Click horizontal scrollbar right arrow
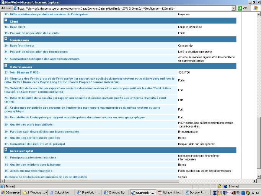This screenshot has width=261, height=196. coord(254,181)
